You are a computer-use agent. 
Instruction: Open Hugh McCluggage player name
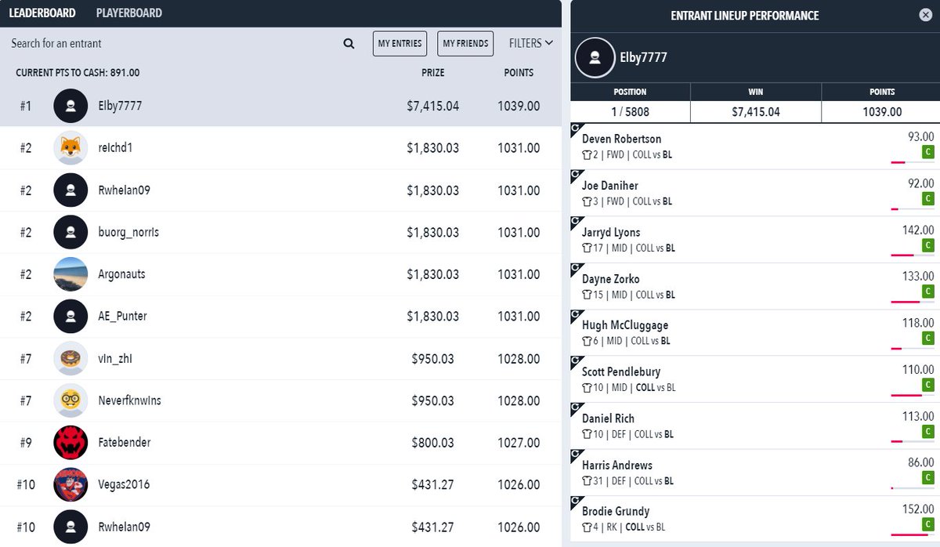(x=625, y=325)
